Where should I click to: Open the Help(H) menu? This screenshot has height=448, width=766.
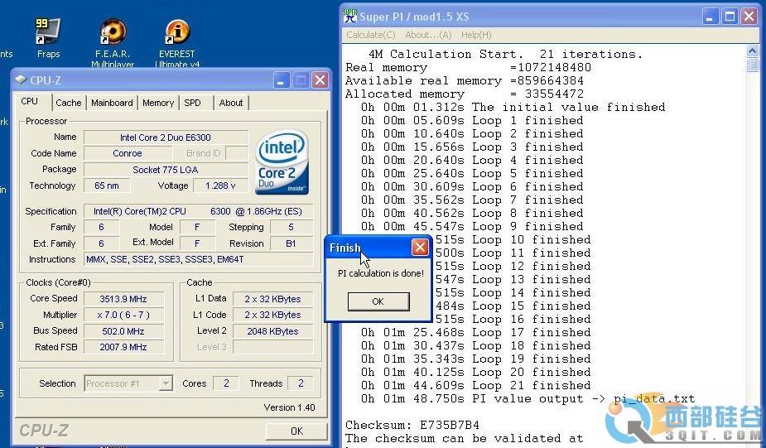(476, 35)
